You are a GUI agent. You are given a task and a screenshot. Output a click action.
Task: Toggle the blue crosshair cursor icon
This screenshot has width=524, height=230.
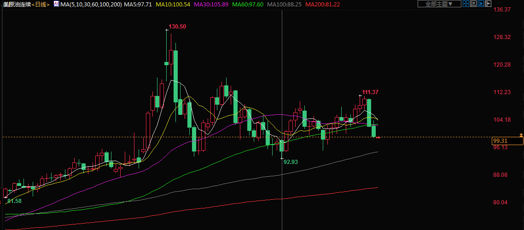(x=466, y=4)
